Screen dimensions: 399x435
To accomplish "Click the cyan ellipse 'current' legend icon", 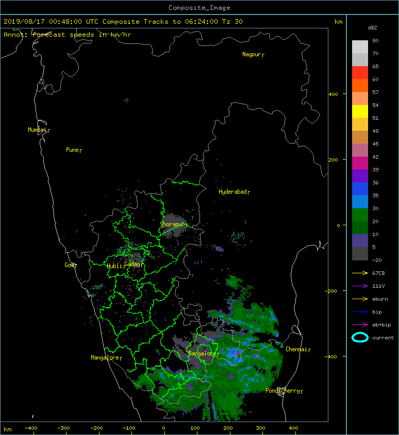I will 360,338.
